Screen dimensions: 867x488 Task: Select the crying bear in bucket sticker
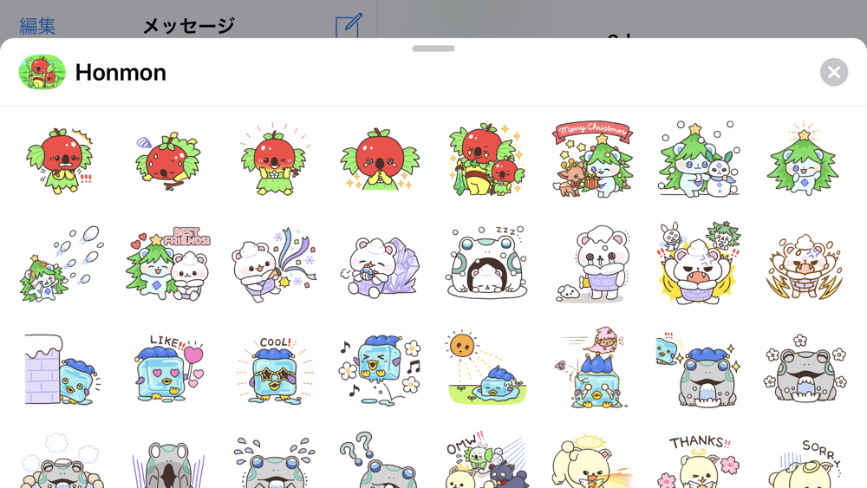pos(592,264)
